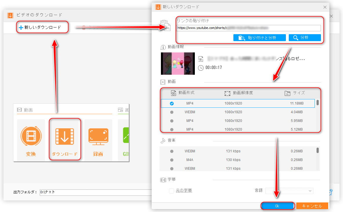Screen dimensions: 343x212
Task: Click the 分析 analyze button
Action: (304, 38)
